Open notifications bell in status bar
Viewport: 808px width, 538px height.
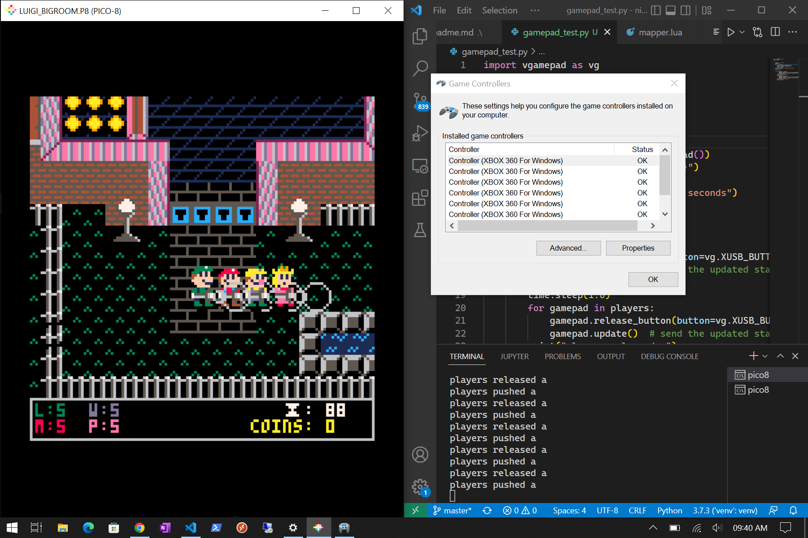793,510
